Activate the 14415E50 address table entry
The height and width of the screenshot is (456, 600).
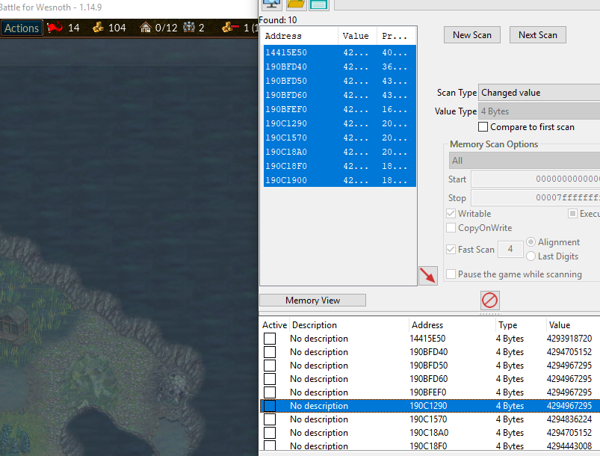(x=270, y=339)
